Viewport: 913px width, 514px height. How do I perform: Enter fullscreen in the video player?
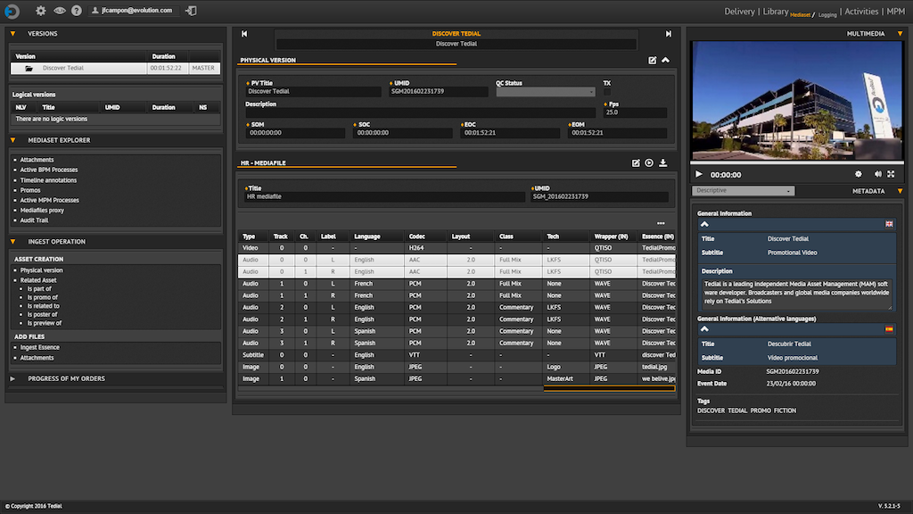tap(891, 174)
